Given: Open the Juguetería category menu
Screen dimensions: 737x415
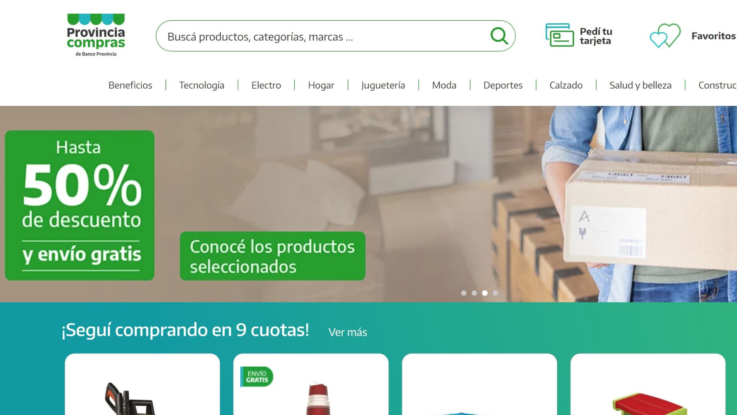Looking at the screenshot, I should tap(383, 85).
